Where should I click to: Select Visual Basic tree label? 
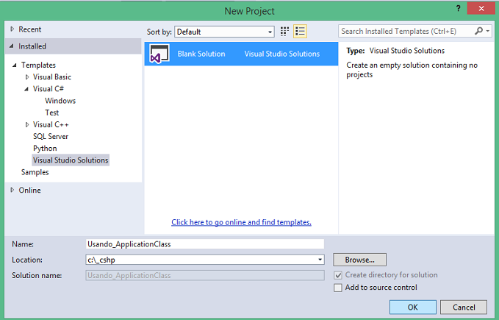52,77
